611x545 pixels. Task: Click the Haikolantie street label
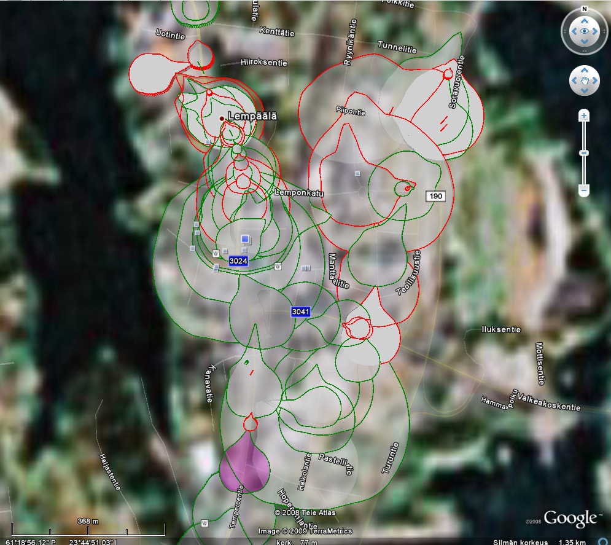click(x=305, y=471)
